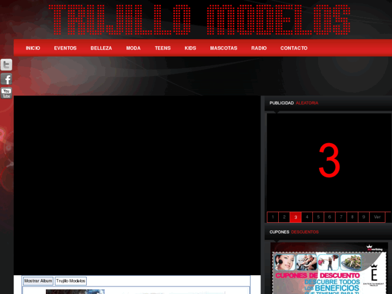Switch to ad slide 6
Image resolution: width=392 pixels, height=294 pixels.
[329, 217]
